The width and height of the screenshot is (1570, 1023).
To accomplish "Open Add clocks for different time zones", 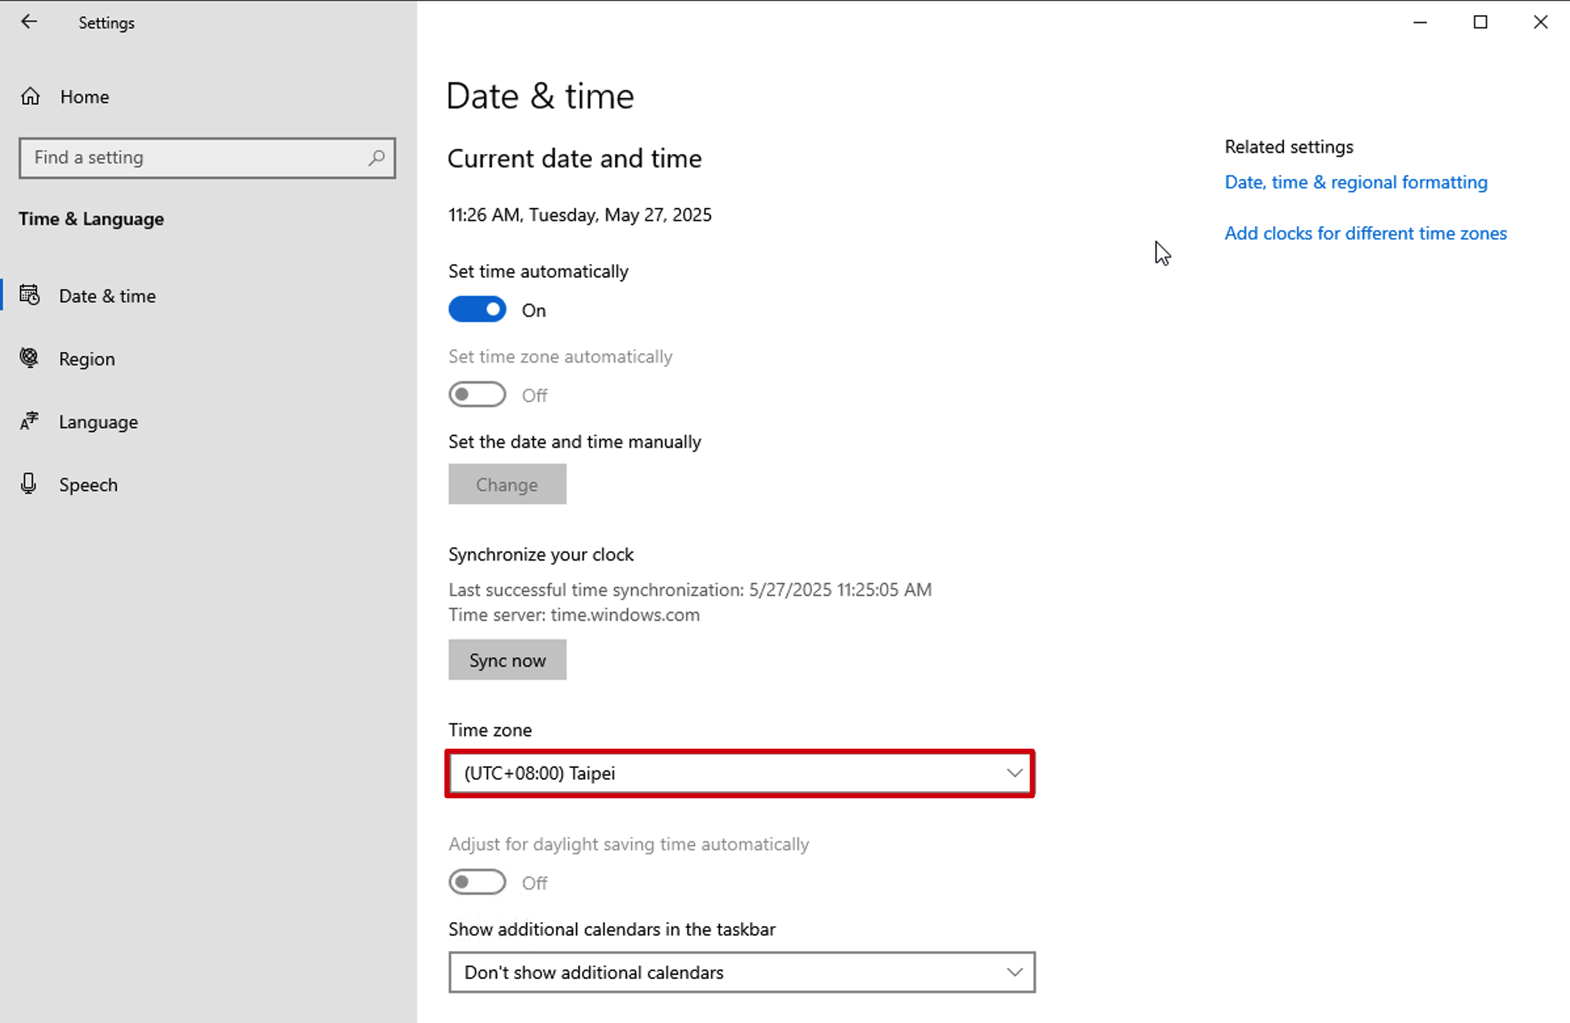I will pos(1365,233).
